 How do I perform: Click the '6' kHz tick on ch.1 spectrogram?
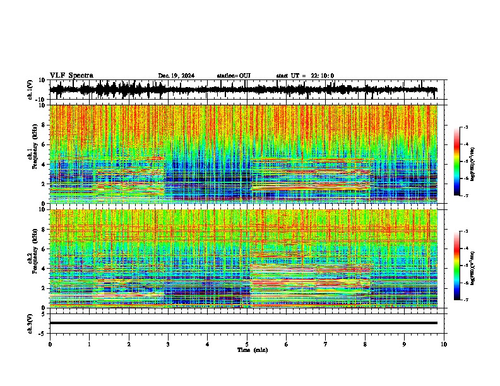point(44,144)
